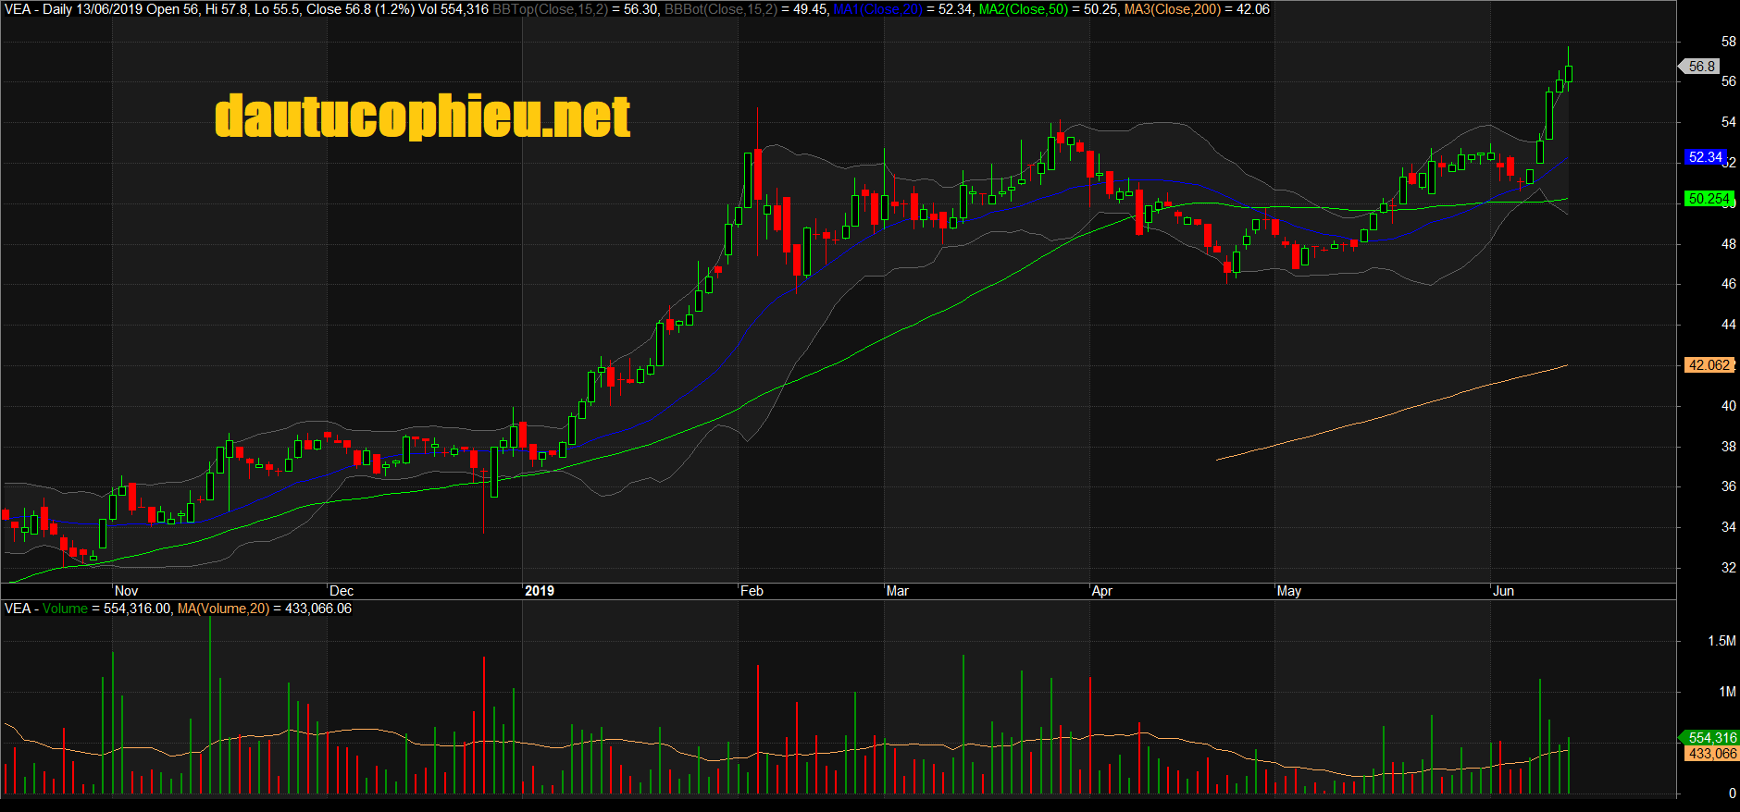Click the orange 433,066 volume average tag
Image resolution: width=1740 pixels, height=812 pixels.
pyautogui.click(x=1711, y=754)
